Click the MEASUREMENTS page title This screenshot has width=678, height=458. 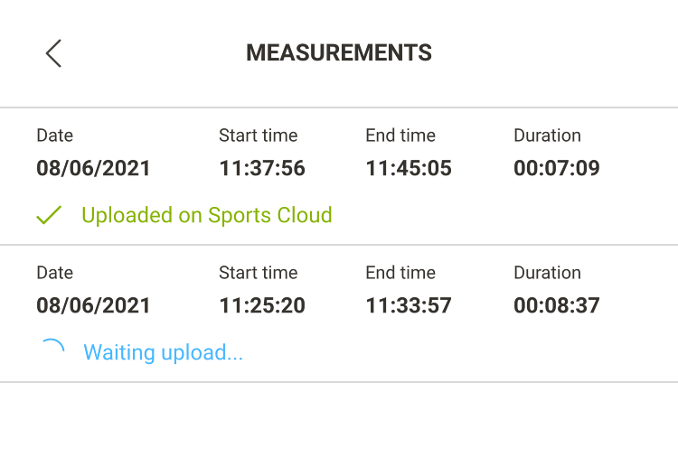339,52
